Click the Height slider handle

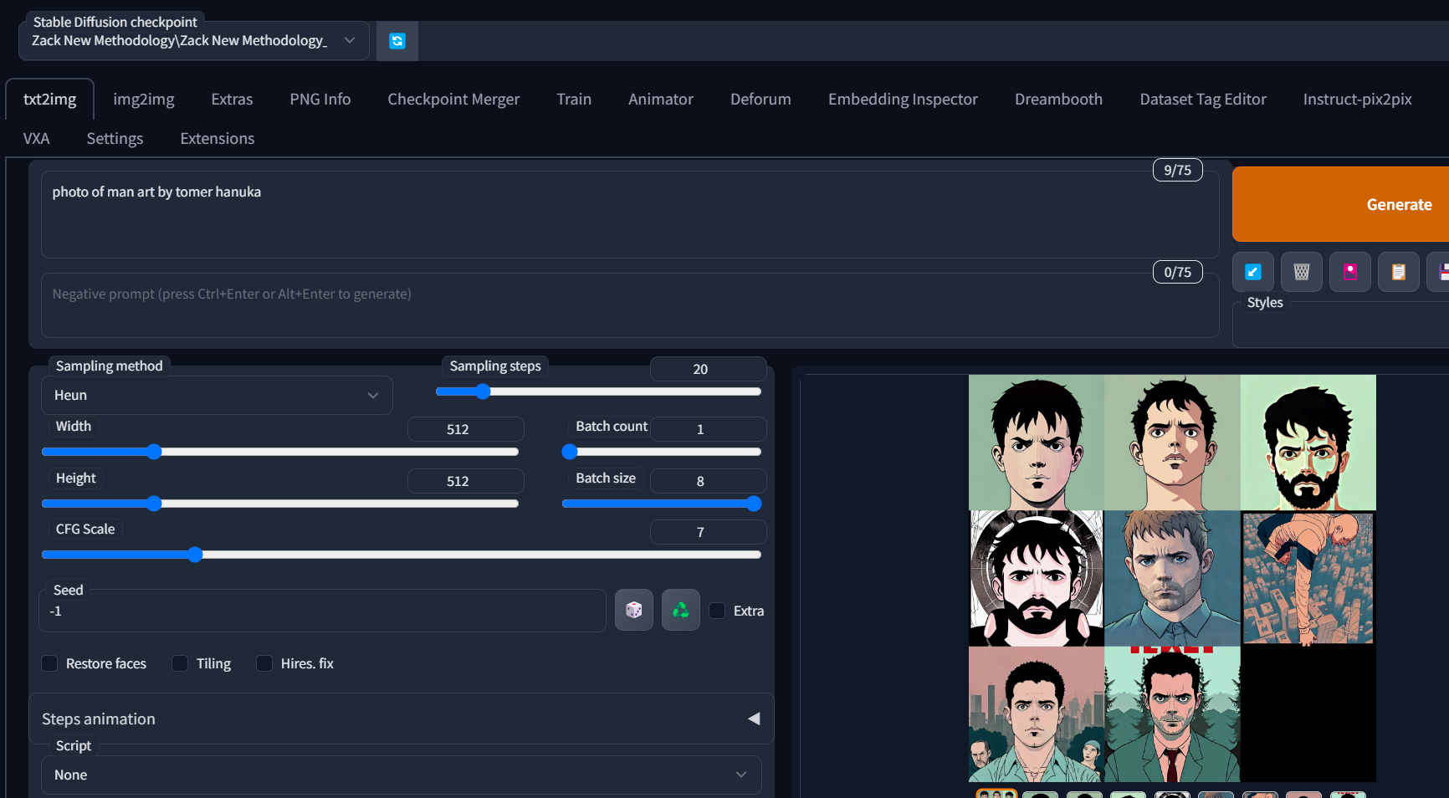pos(154,504)
